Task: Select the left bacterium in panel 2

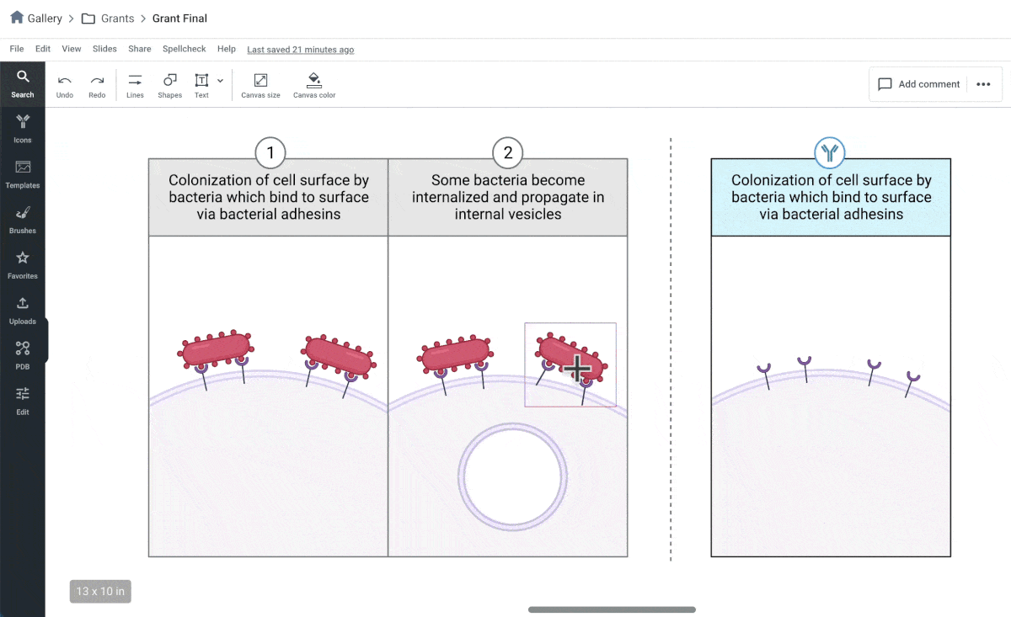Action: click(x=456, y=354)
